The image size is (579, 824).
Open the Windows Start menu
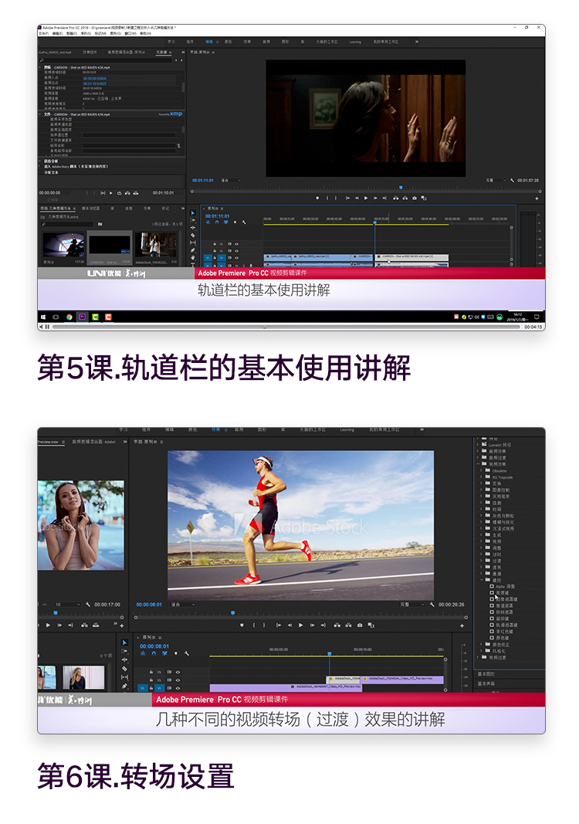click(x=43, y=317)
